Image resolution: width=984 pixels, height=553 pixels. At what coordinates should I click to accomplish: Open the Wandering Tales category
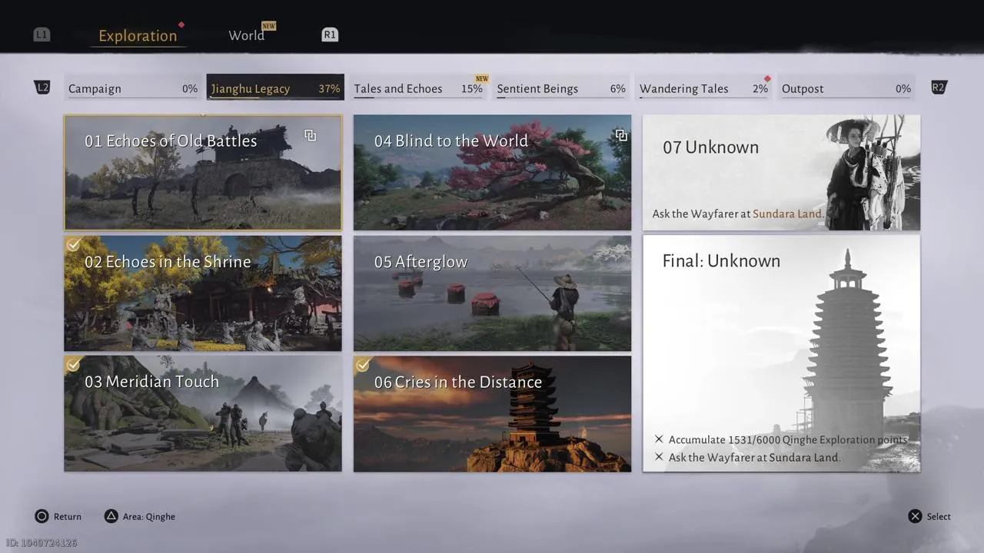pyautogui.click(x=703, y=88)
